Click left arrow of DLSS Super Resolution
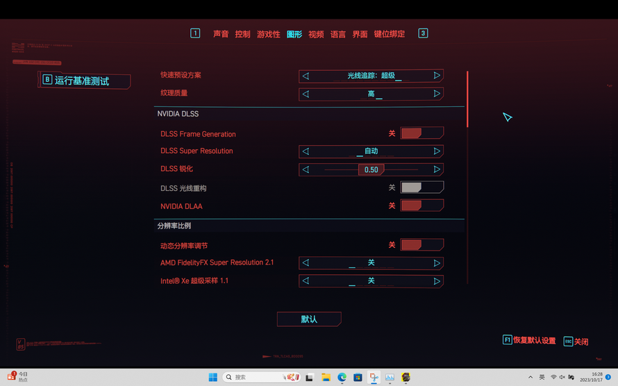Screen dimensions: 618x386 tap(306, 151)
